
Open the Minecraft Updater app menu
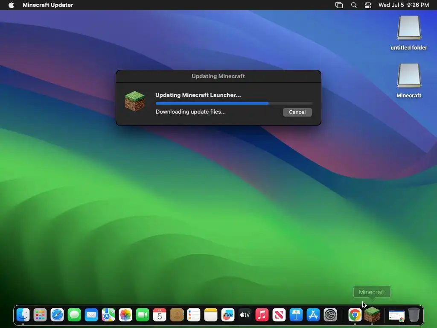tap(48, 5)
